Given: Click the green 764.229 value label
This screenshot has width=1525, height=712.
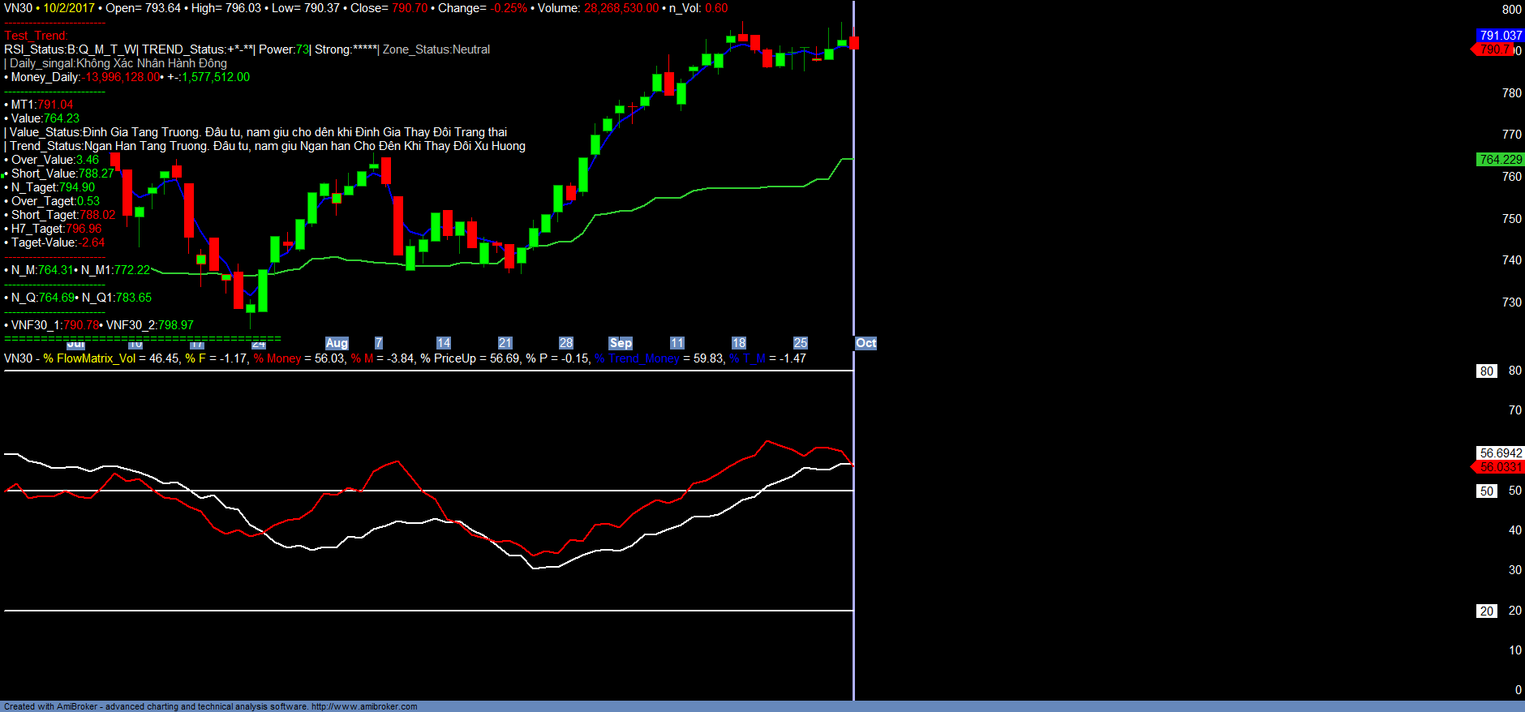Looking at the screenshot, I should point(1500,160).
